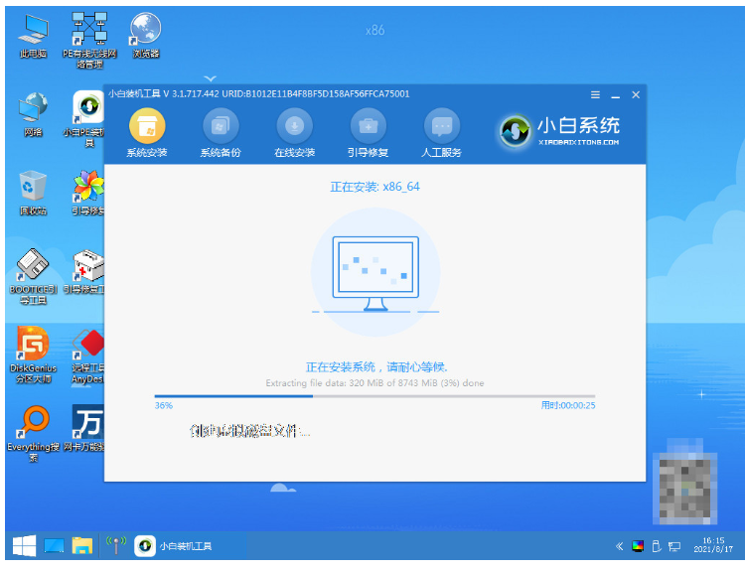The width and height of the screenshot is (745, 571).
Task: Close the 小白装机工具 window
Action: tap(636, 94)
